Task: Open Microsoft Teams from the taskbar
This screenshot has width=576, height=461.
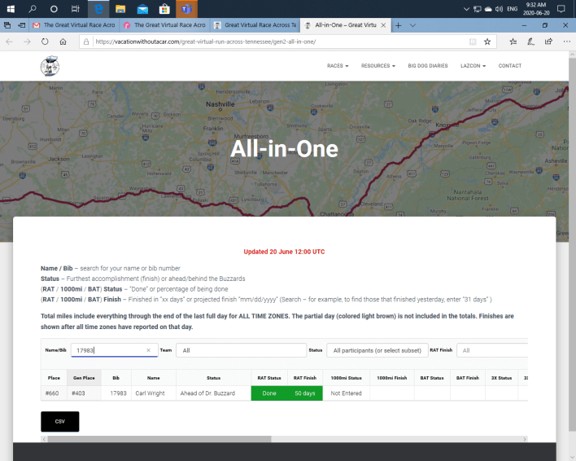Action: (186, 9)
